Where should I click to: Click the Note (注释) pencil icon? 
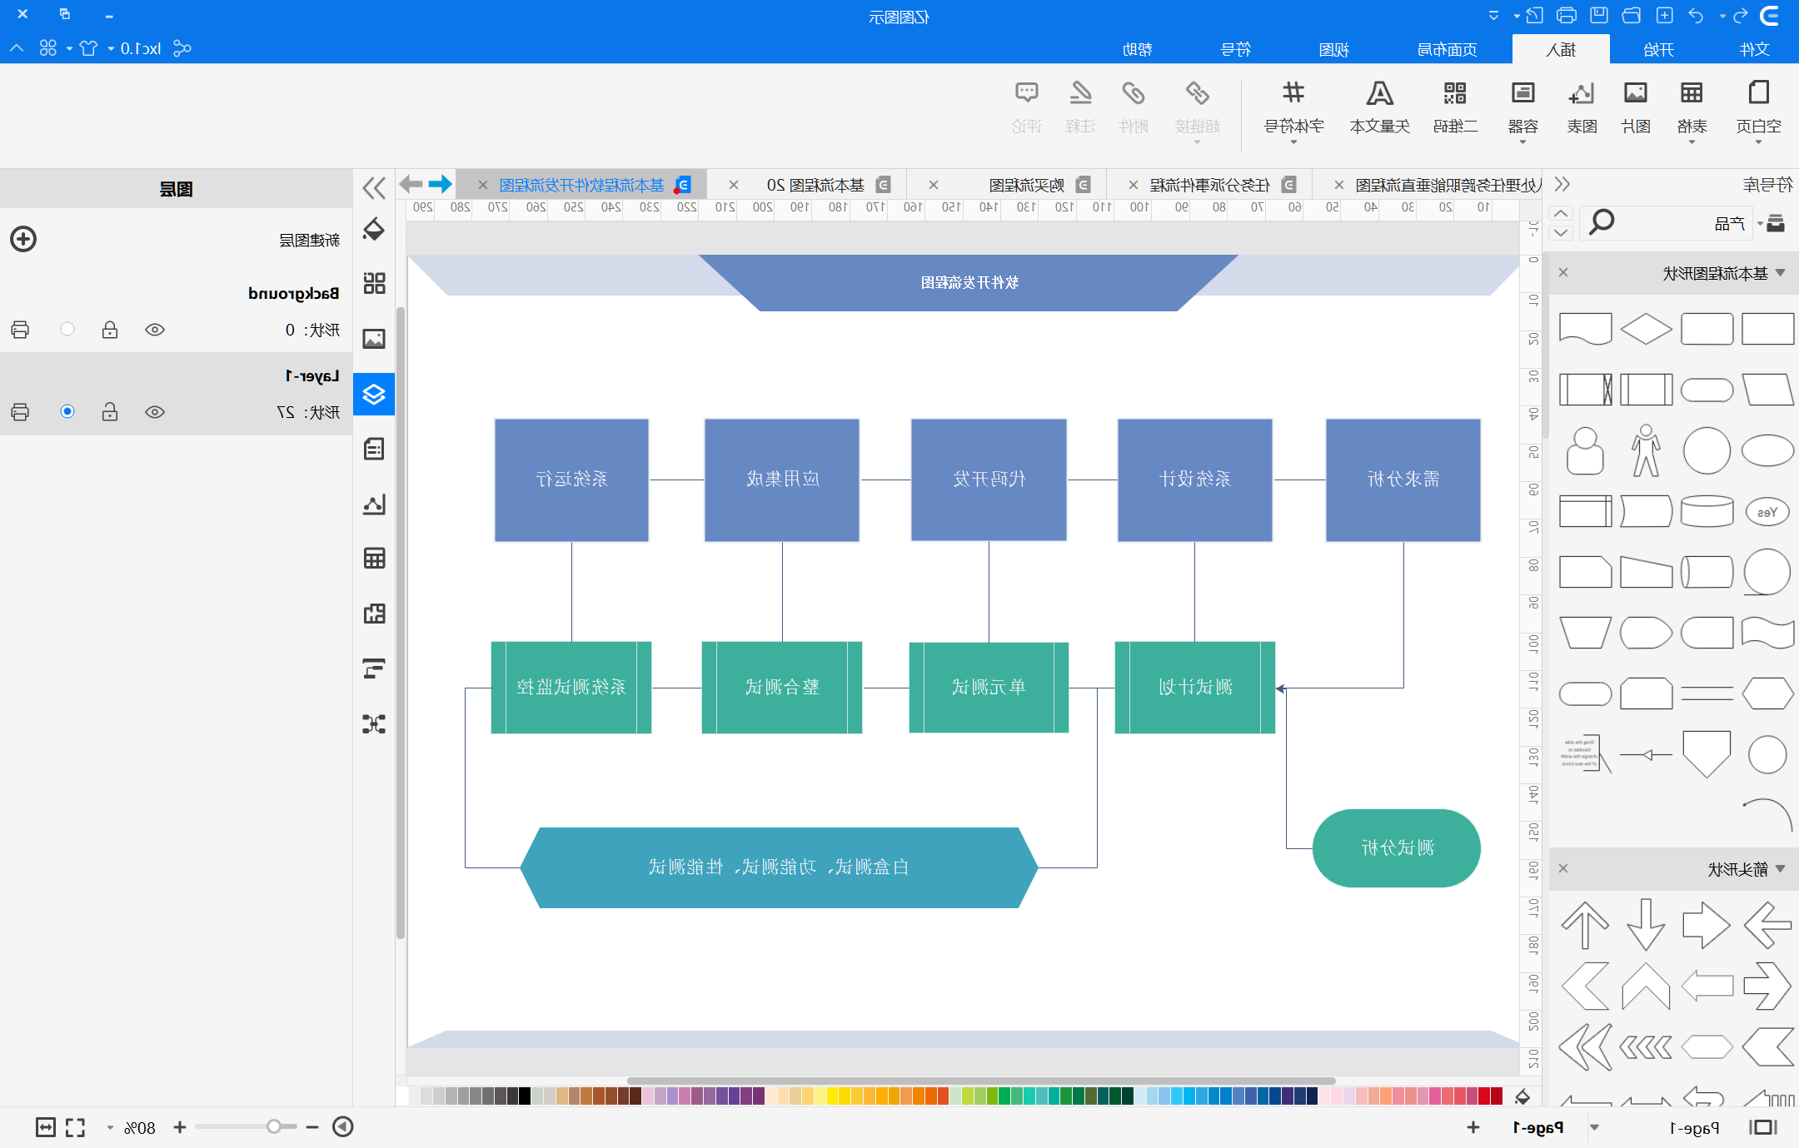click(x=1080, y=93)
